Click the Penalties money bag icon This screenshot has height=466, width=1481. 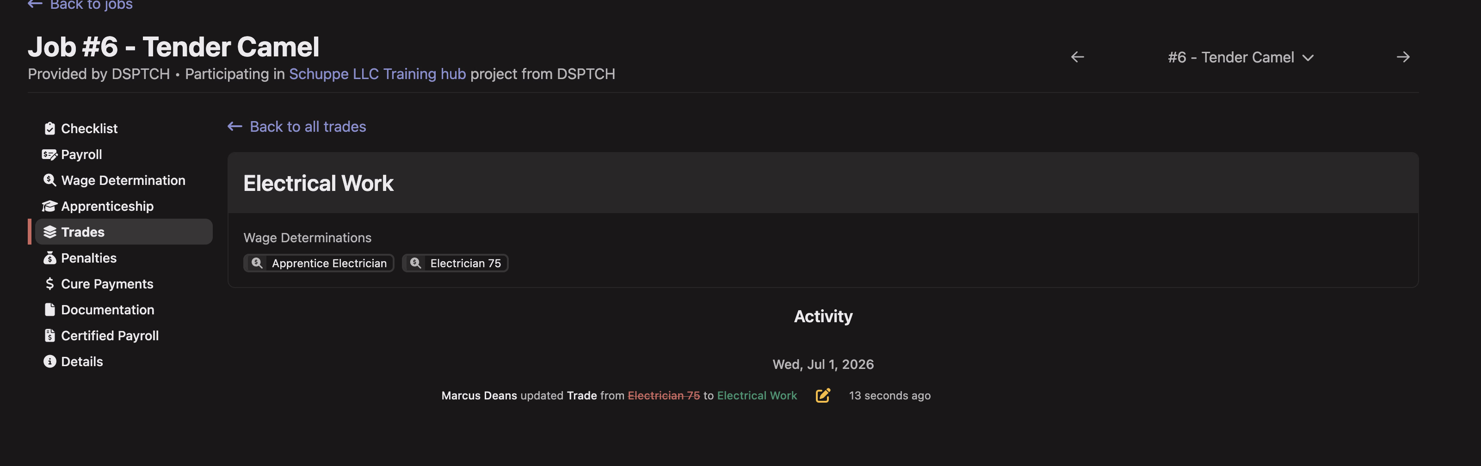pos(49,258)
